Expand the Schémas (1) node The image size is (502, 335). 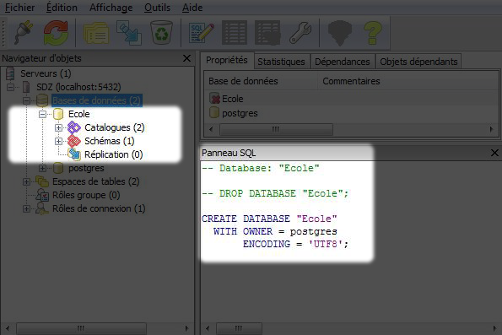(x=58, y=141)
